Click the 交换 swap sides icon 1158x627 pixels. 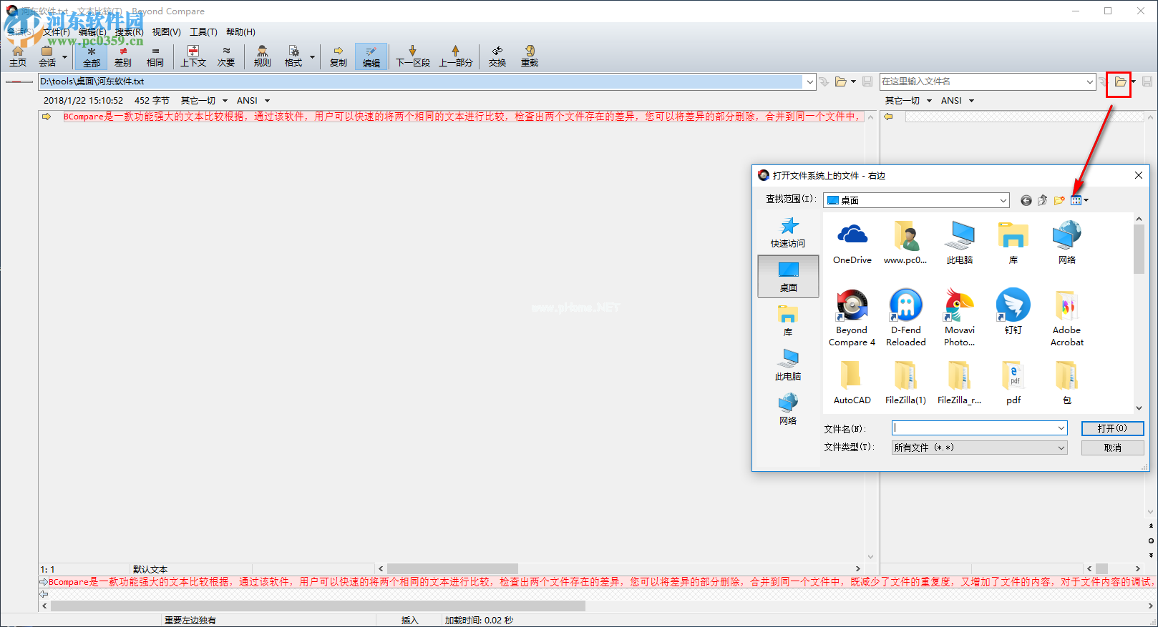[497, 56]
